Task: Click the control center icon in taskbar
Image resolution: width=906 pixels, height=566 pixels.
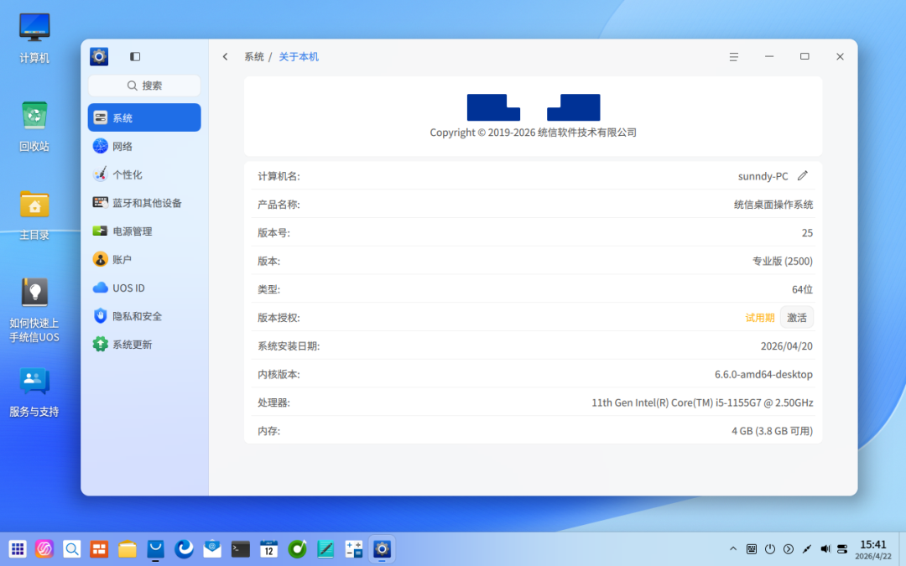Action: [382, 548]
